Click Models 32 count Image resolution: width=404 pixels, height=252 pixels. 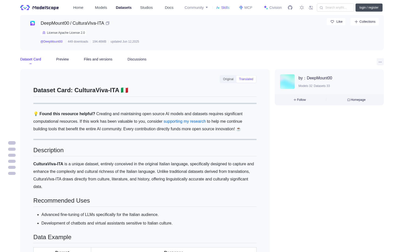point(305,86)
